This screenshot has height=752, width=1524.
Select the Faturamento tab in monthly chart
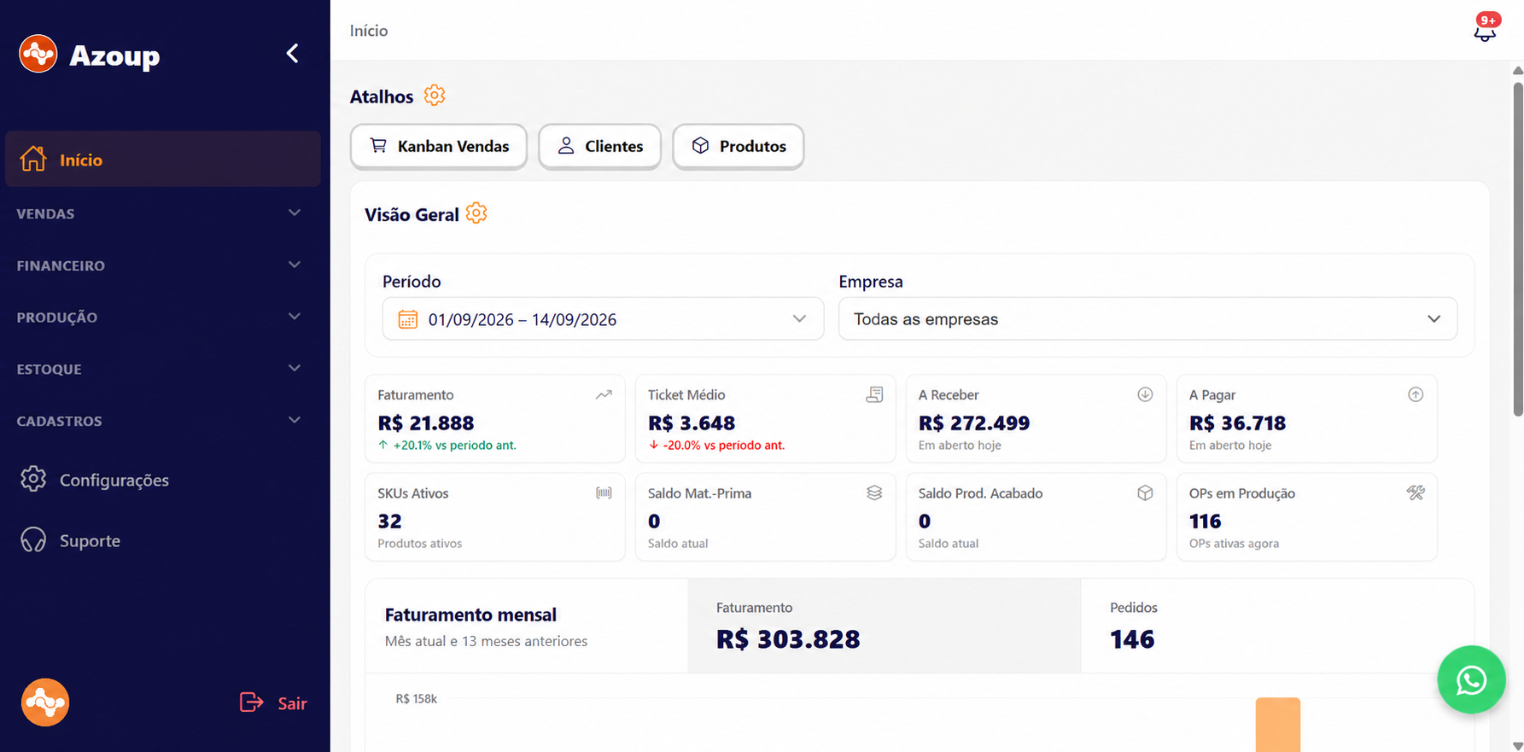pyautogui.click(x=885, y=626)
